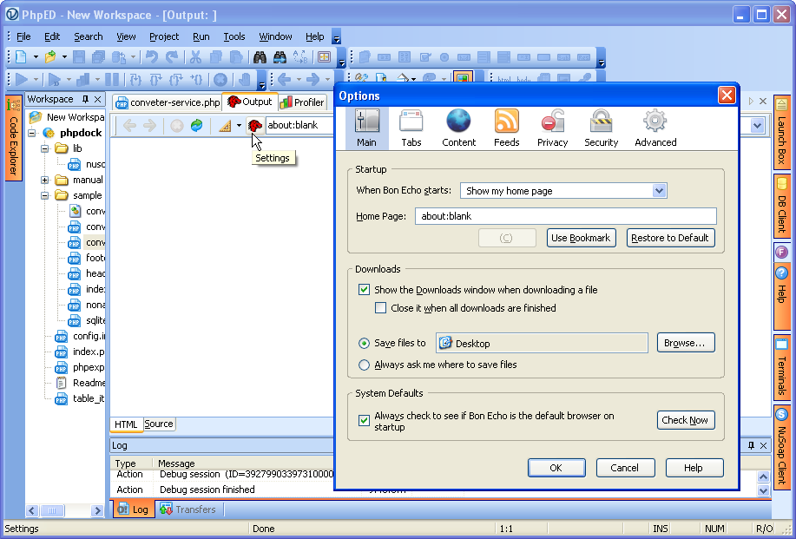Click the Save floppy disk icon

(79, 56)
